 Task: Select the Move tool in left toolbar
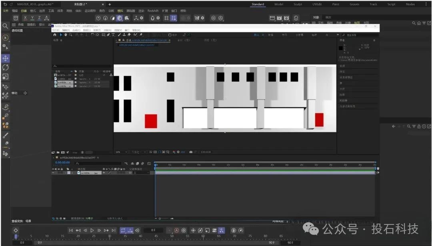pos(6,58)
